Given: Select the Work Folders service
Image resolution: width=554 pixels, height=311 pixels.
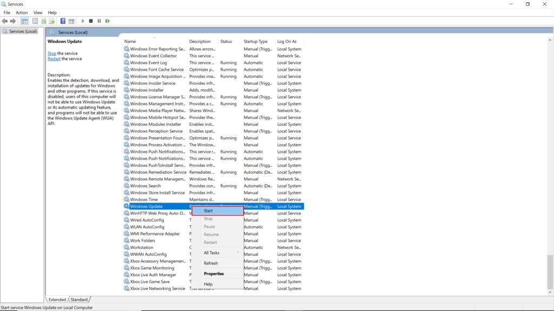Looking at the screenshot, I should 213,240.
